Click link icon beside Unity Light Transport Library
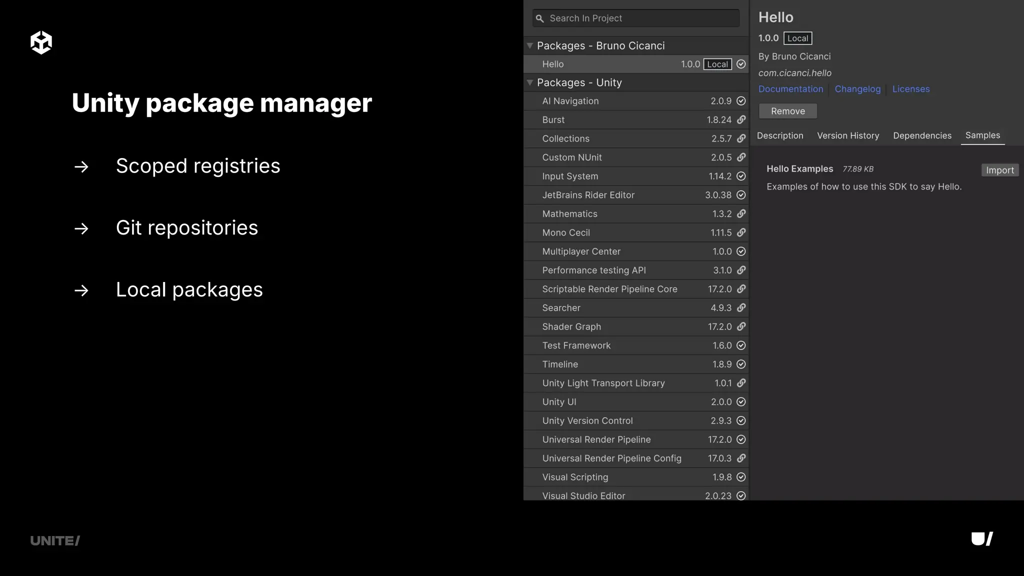 [741, 383]
